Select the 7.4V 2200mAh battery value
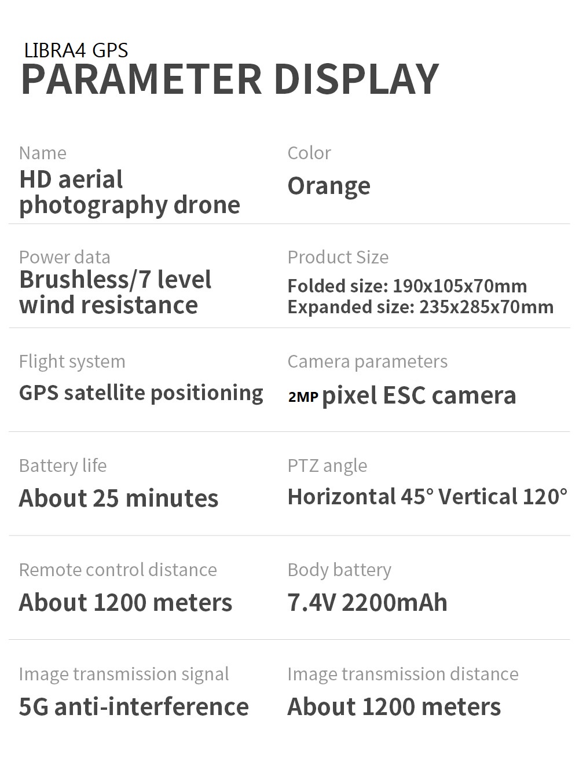 (x=367, y=602)
